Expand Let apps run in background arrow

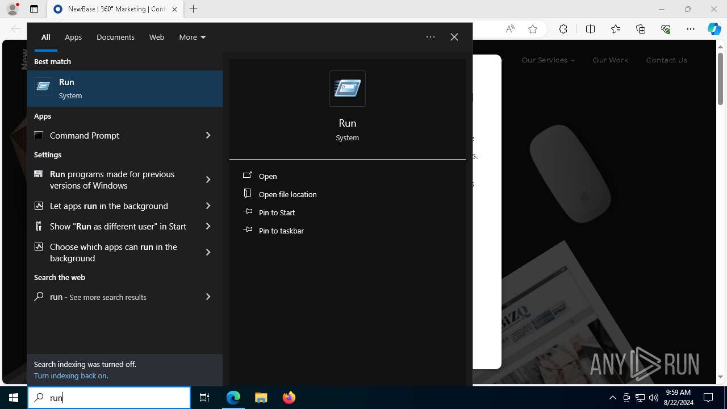208,206
